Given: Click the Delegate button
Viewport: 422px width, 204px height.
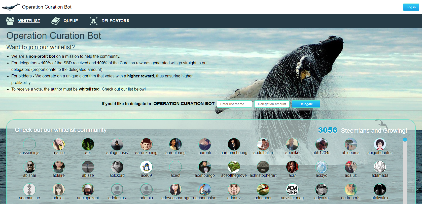Looking at the screenshot, I should click(306, 104).
